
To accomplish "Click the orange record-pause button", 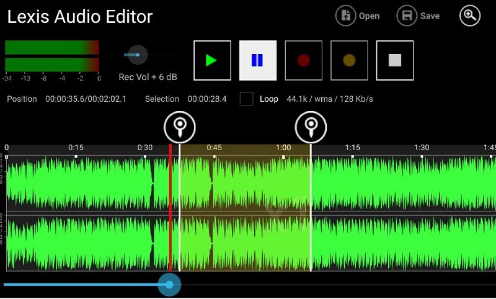I will tap(349, 60).
